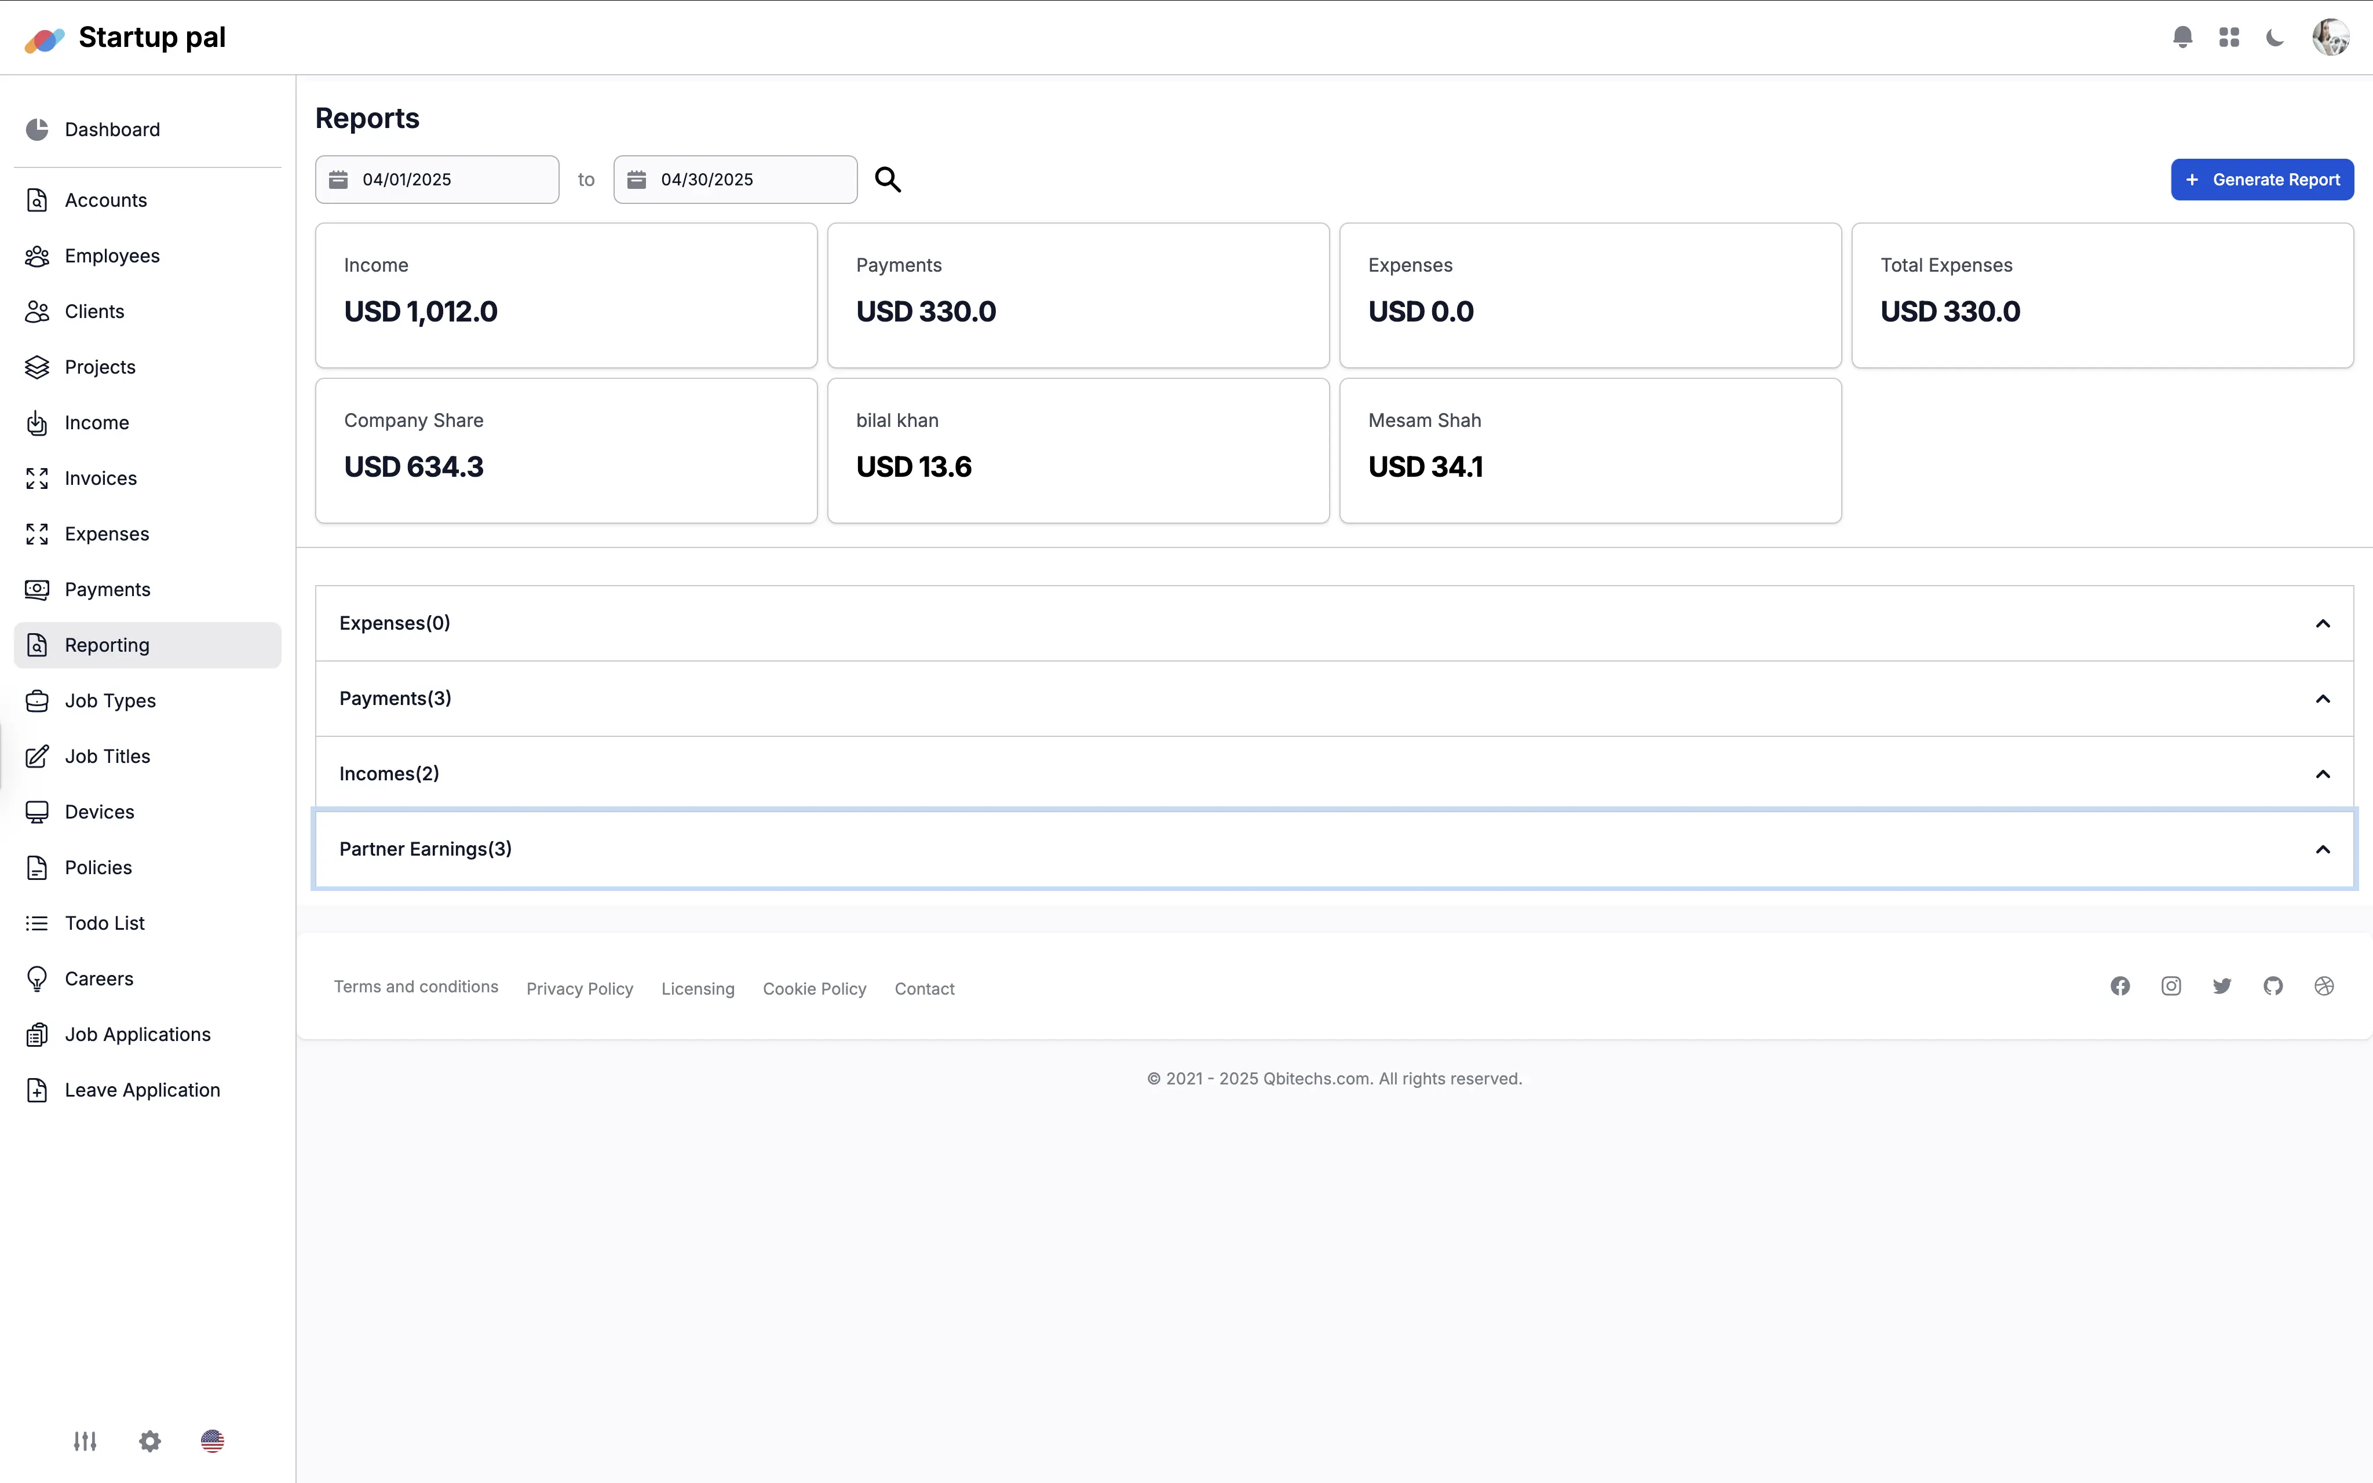Click the Mesam Shah USD 34.1 card
This screenshot has height=1483, width=2373.
[1590, 451]
